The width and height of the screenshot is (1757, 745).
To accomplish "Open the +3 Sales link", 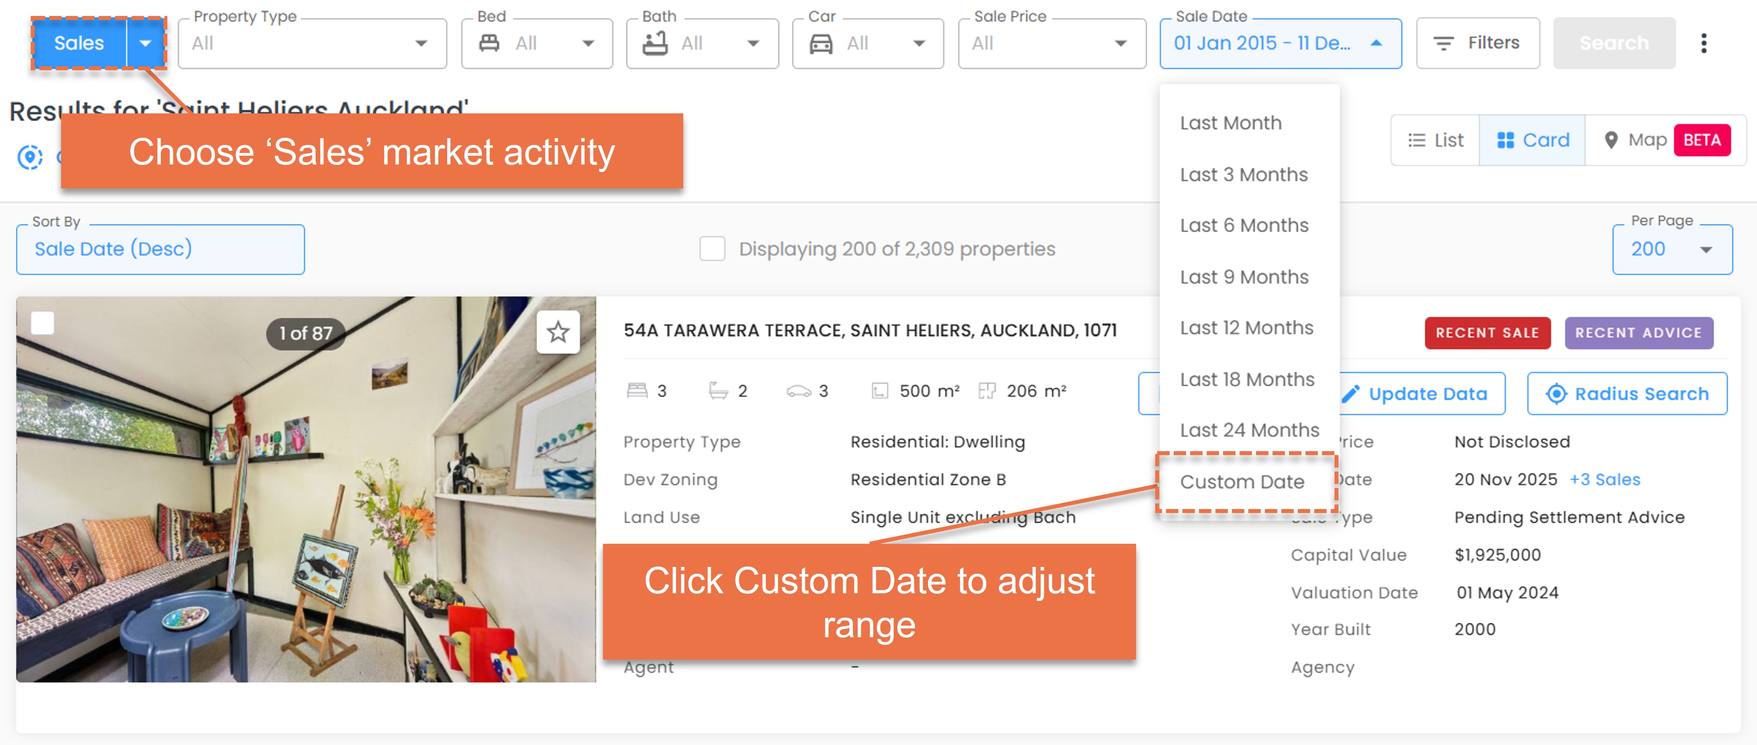I will point(1604,479).
